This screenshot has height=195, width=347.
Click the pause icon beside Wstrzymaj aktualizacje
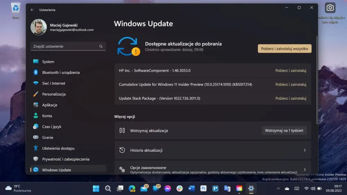click(x=122, y=130)
